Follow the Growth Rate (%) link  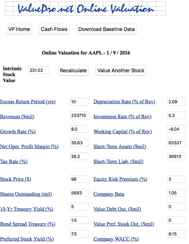pyautogui.click(x=18, y=132)
